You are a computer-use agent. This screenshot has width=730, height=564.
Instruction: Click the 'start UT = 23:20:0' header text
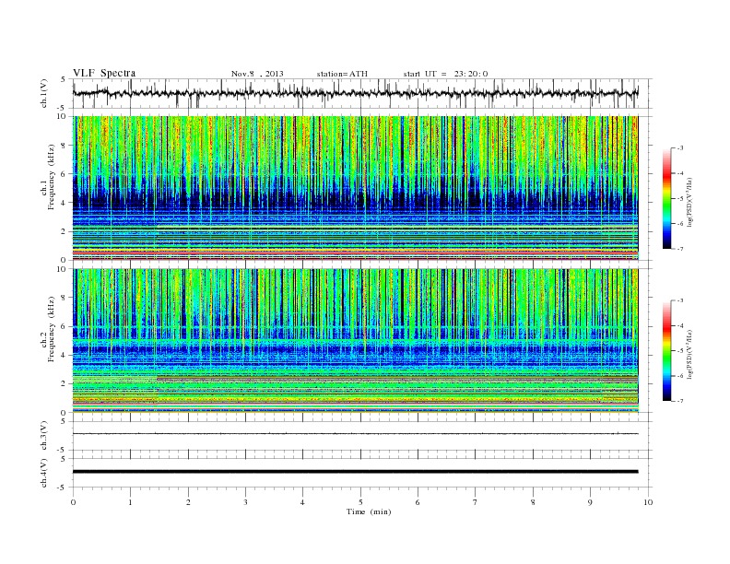(445, 74)
